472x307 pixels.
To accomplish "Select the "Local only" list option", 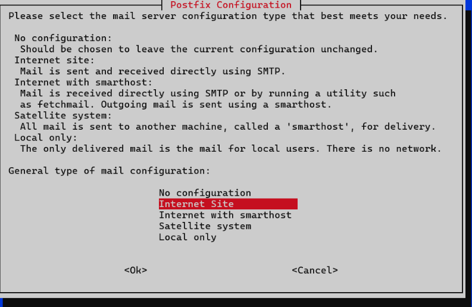I will [187, 237].
